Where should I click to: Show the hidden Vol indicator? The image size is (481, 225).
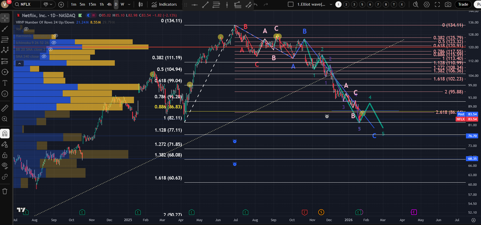[26, 29]
